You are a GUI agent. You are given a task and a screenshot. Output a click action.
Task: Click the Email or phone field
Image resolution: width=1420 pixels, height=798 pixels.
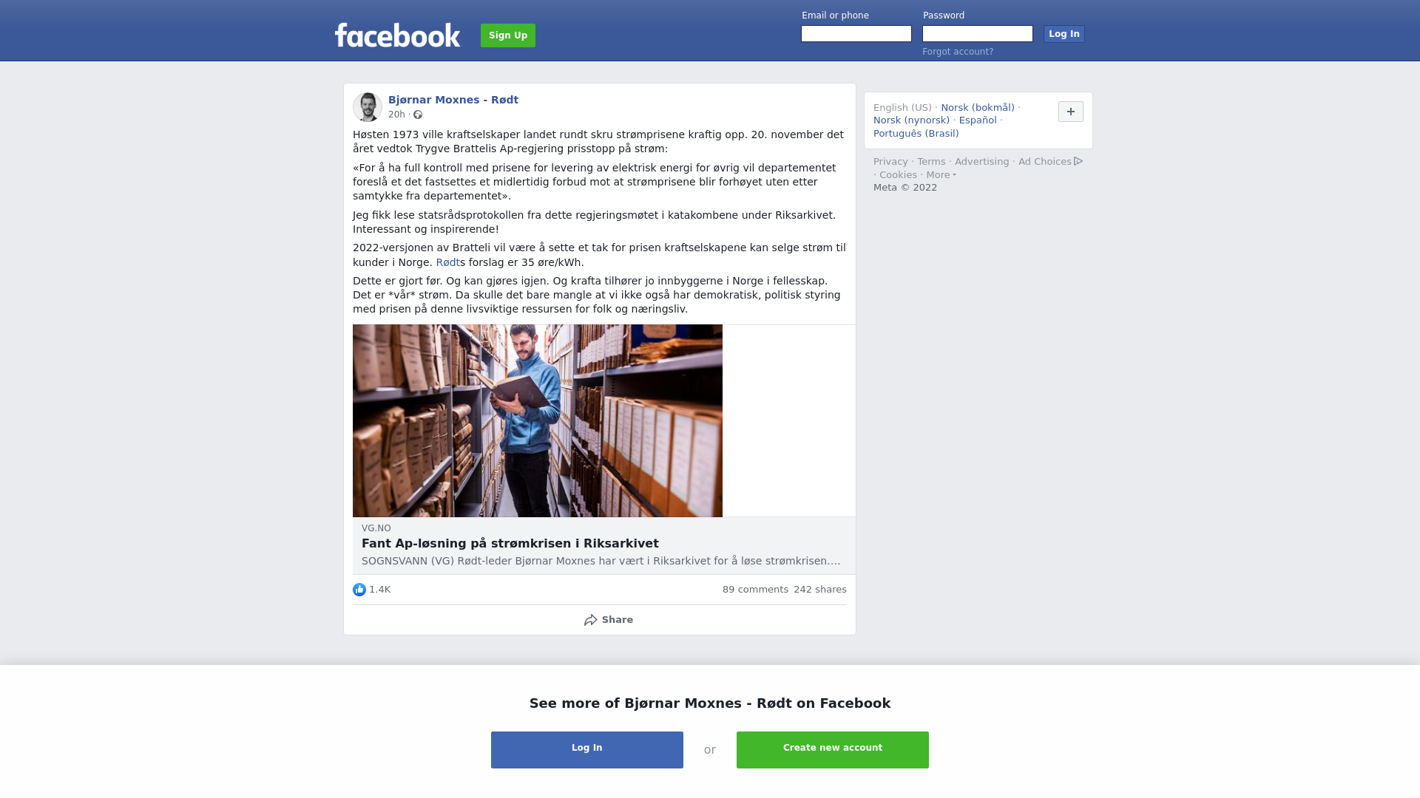pos(856,34)
